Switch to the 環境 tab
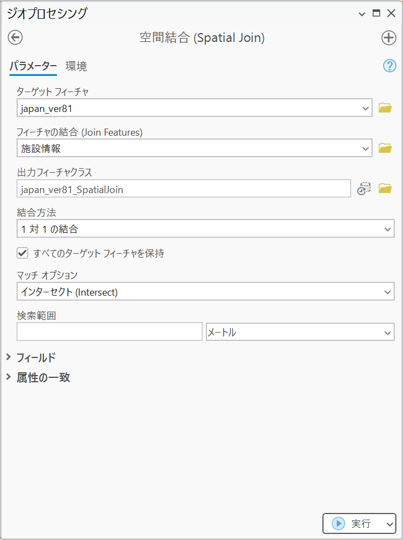The height and width of the screenshot is (540, 403). [76, 67]
